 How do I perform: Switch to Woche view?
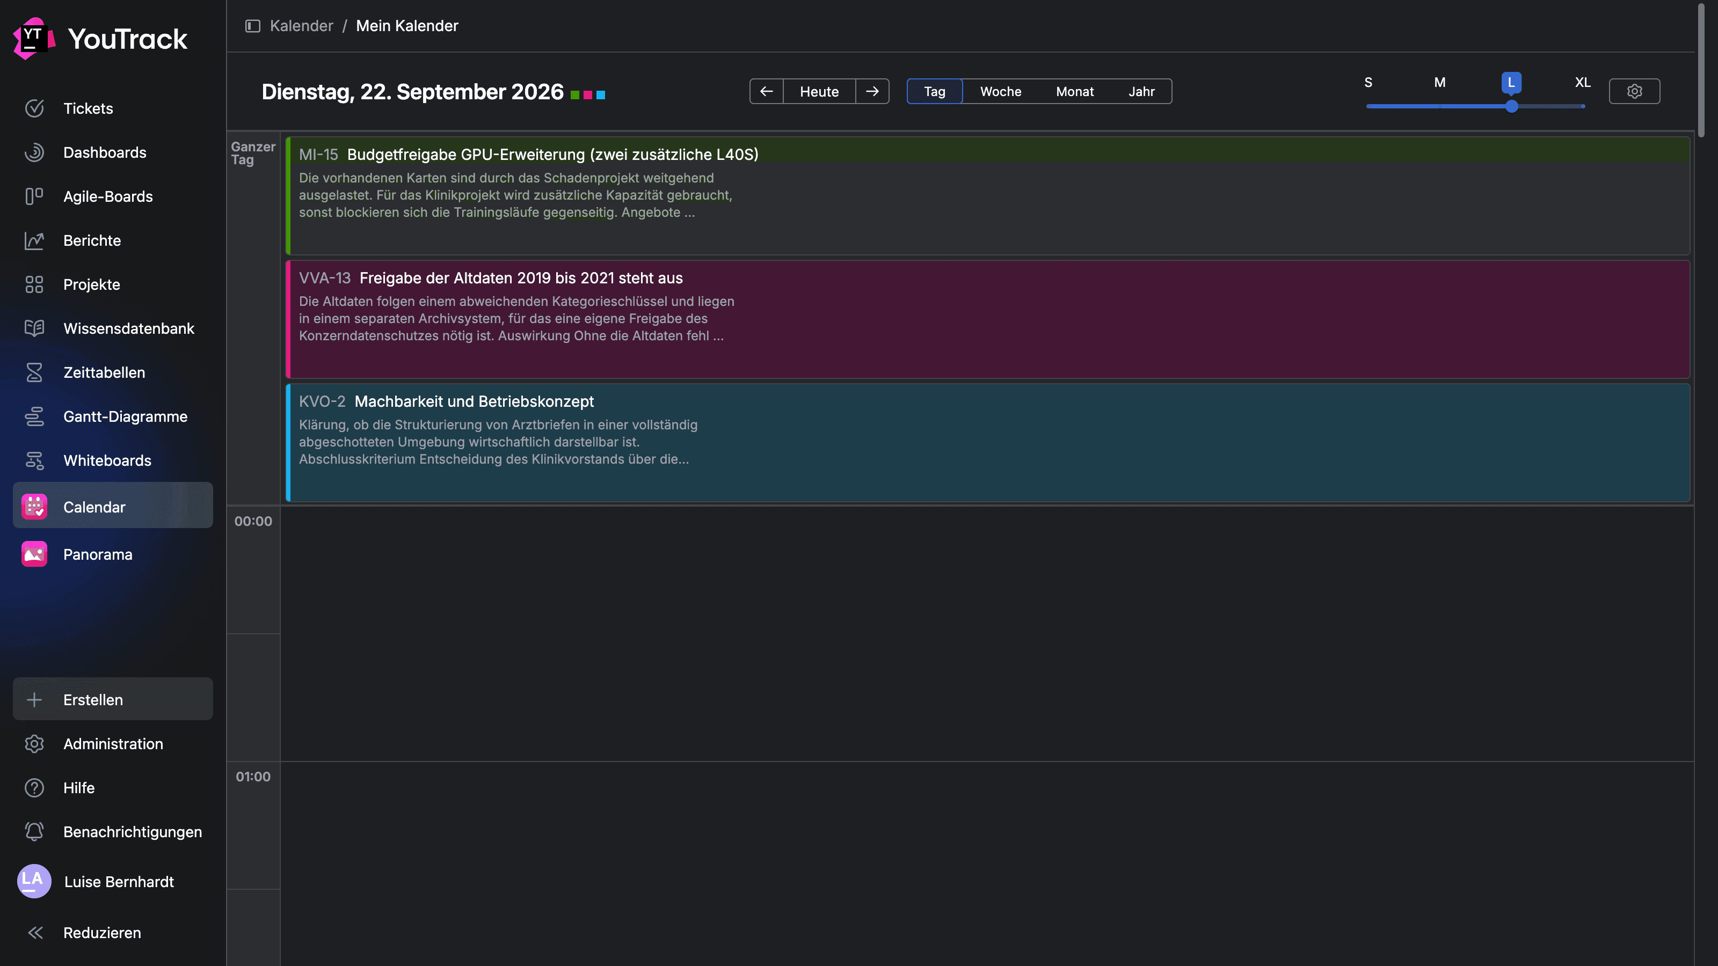point(1000,91)
